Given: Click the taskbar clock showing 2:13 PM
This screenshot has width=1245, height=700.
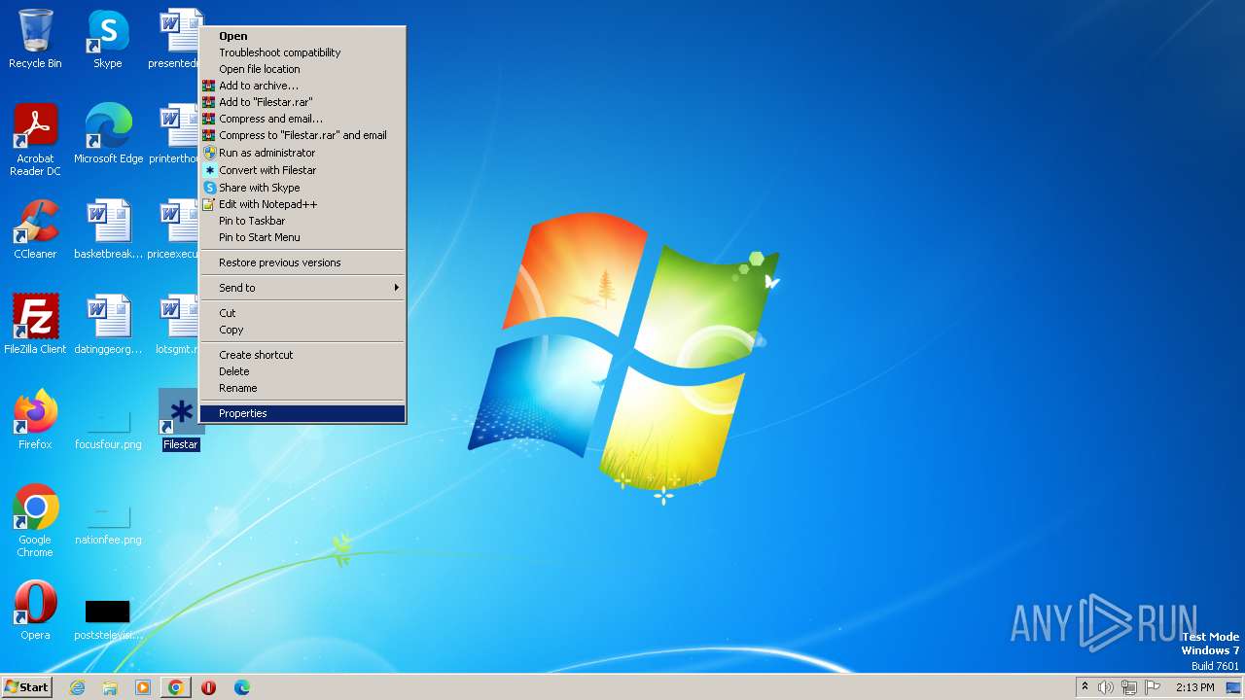Looking at the screenshot, I should coord(1194,687).
